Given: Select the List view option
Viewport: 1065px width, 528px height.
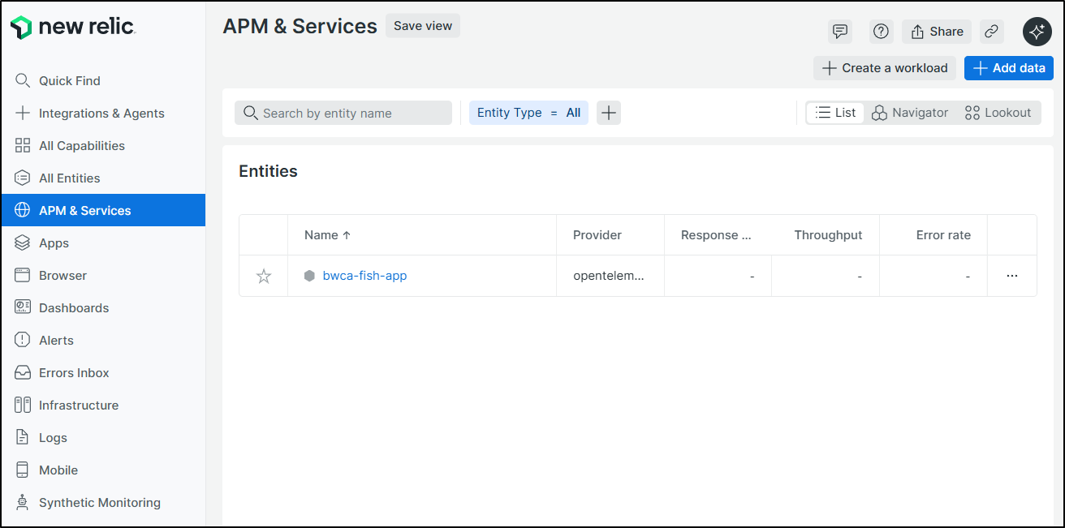Looking at the screenshot, I should (835, 113).
